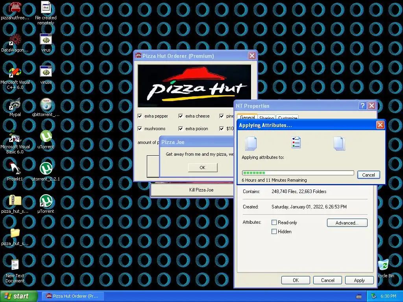The image size is (403, 302).
Task: Enable the Hidden attribute checkbox
Action: (x=274, y=231)
